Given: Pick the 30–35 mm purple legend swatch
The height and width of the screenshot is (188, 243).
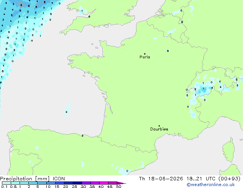Looking at the screenshot, I should (x=86, y=183).
